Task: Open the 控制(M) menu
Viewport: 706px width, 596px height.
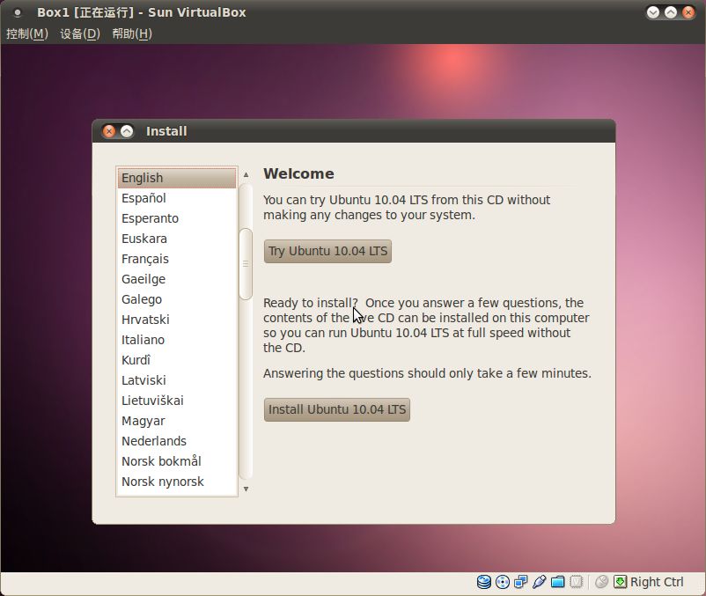Action: (x=27, y=33)
